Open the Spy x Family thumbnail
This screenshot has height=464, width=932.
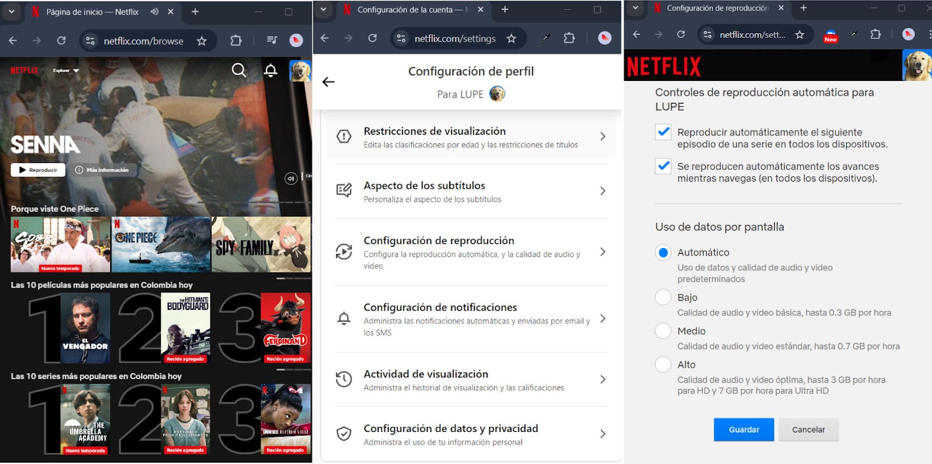261,245
